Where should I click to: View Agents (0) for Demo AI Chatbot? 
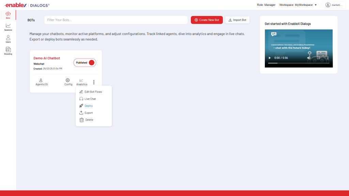coord(41,82)
